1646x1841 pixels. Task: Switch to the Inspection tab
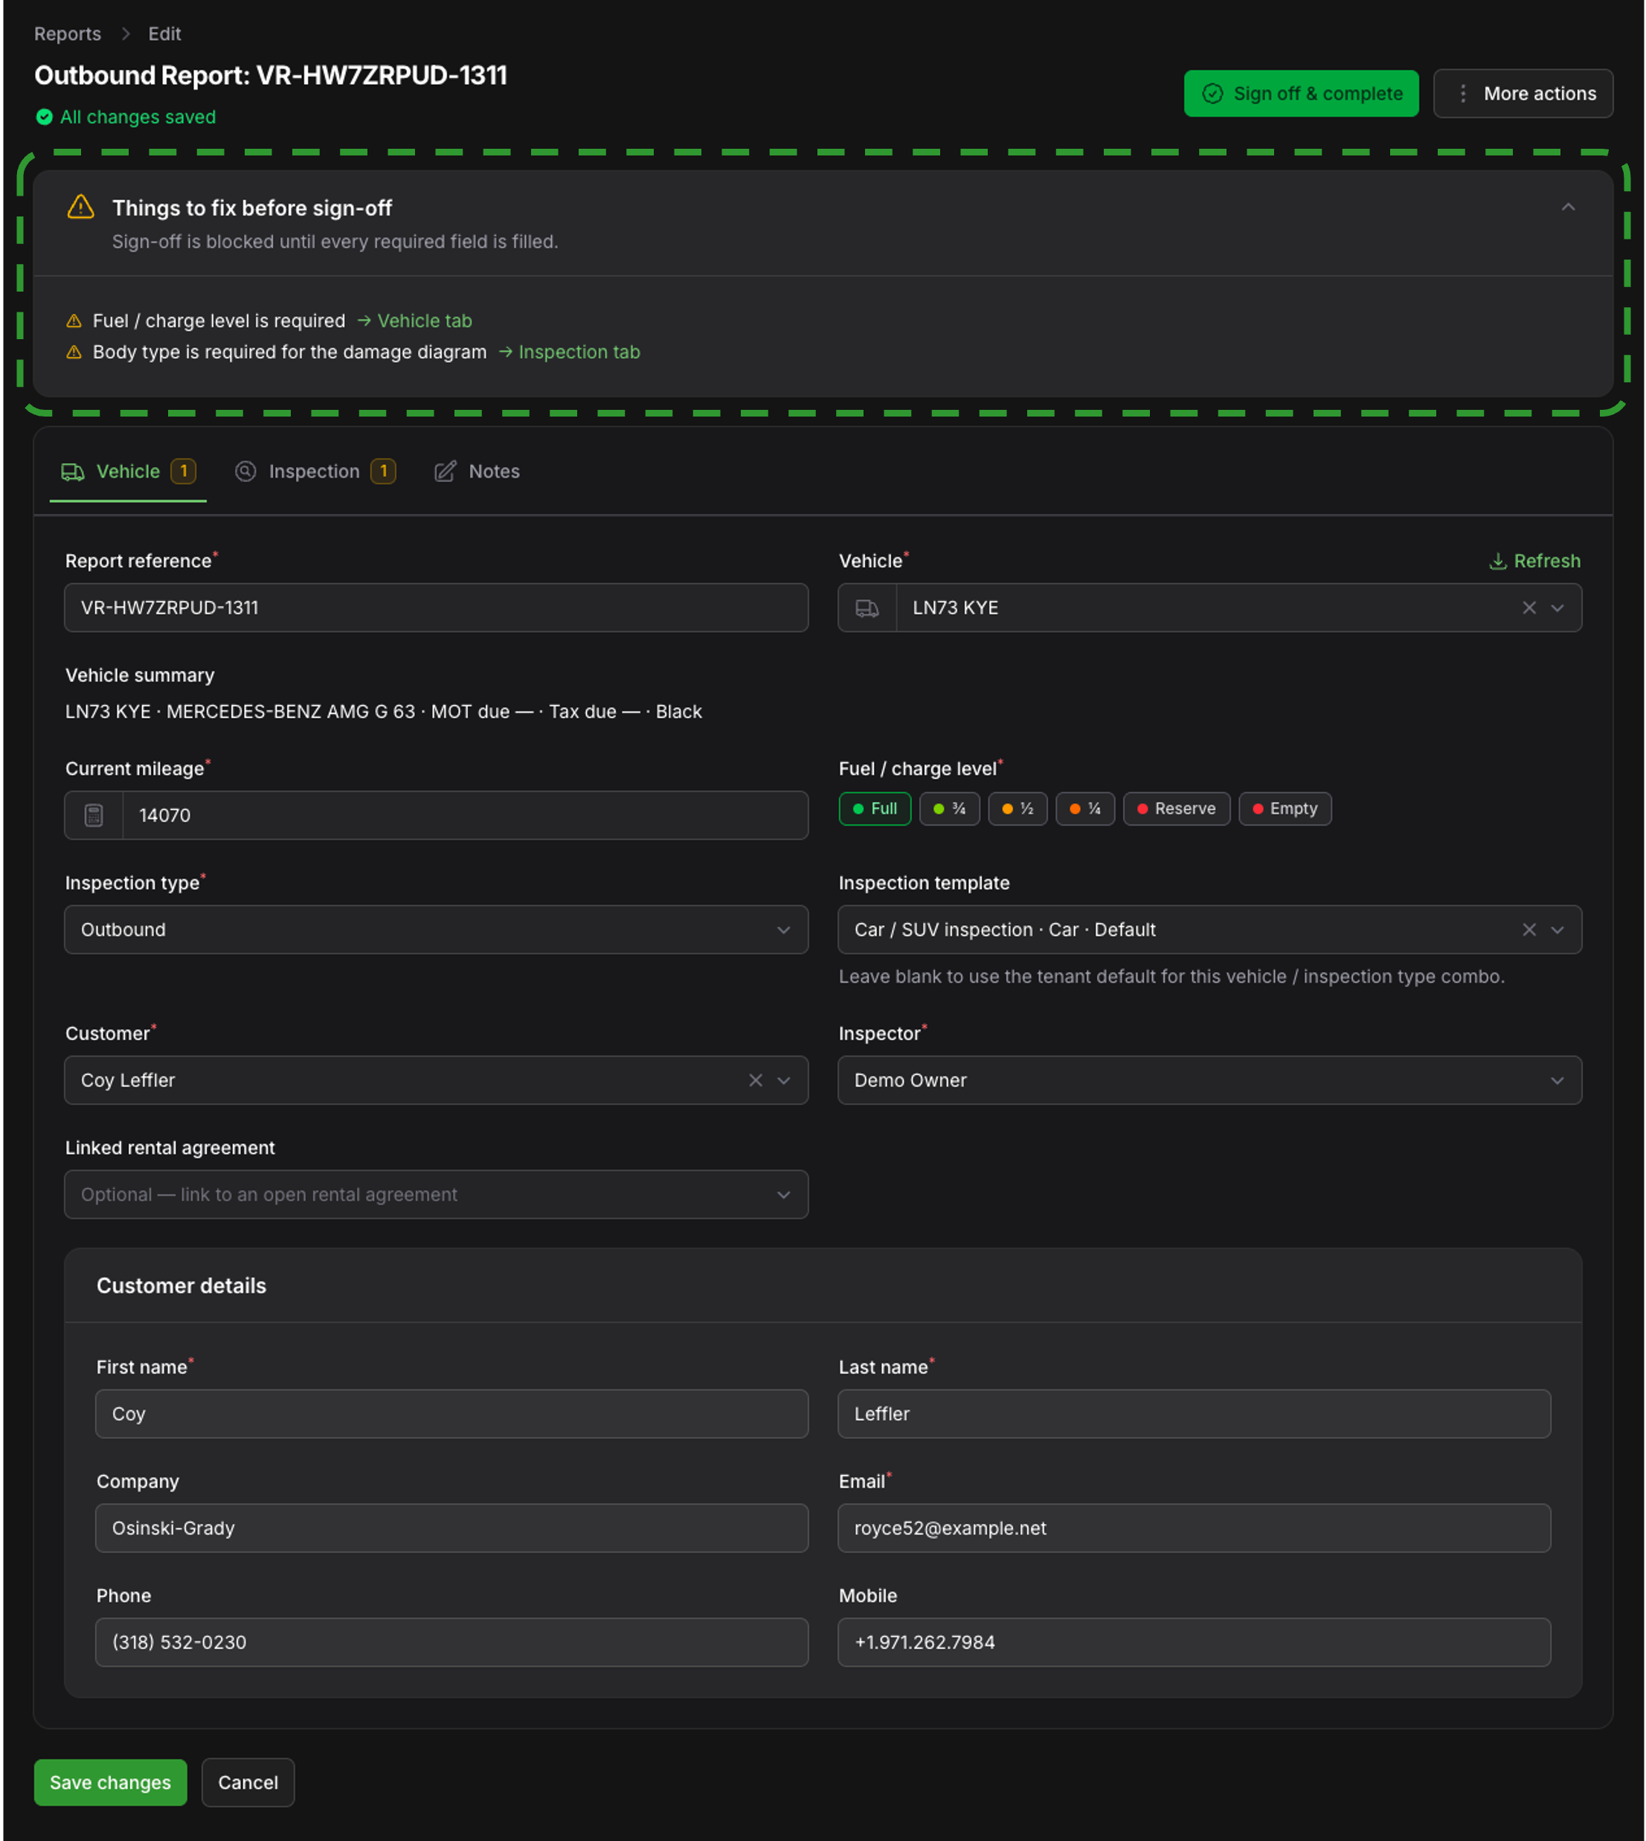pyautogui.click(x=315, y=471)
